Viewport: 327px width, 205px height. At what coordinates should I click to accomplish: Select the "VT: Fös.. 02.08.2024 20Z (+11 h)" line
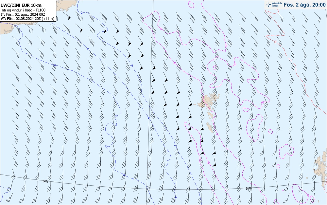coord(27,19)
